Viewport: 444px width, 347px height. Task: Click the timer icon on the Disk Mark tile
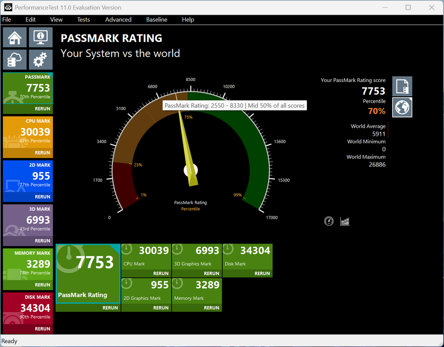pos(228,249)
